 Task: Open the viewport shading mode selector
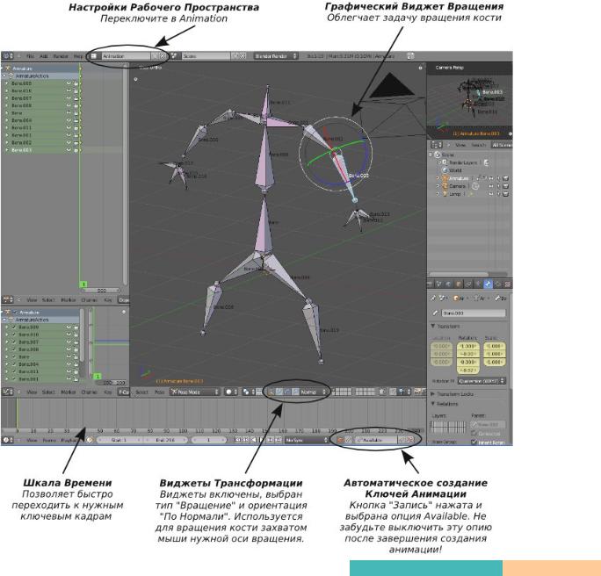[x=231, y=392]
